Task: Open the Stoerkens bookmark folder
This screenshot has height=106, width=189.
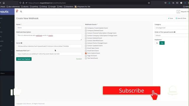Action: (69, 6)
